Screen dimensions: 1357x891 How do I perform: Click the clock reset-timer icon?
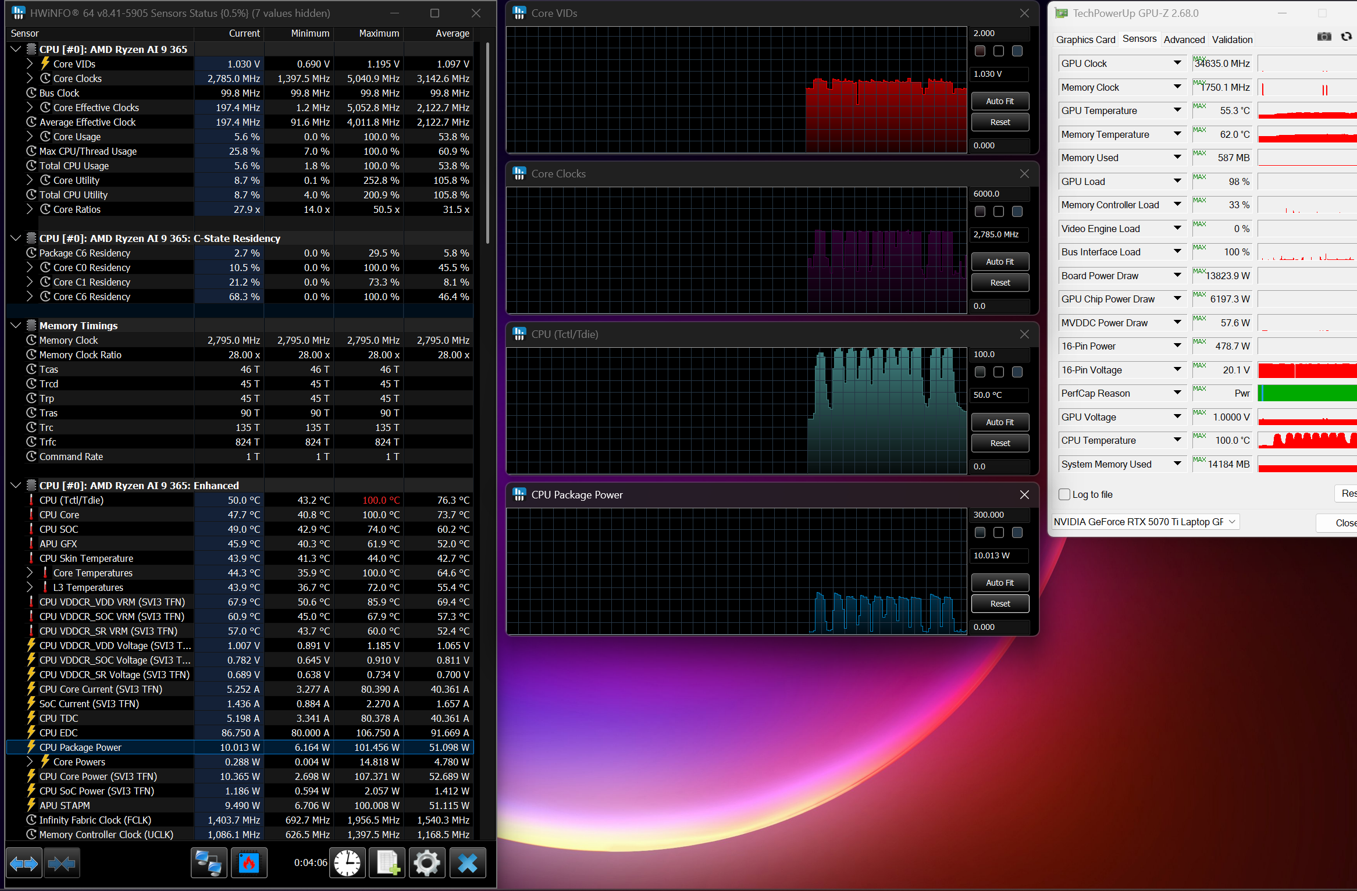[x=347, y=864]
